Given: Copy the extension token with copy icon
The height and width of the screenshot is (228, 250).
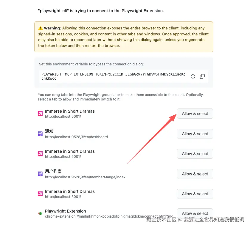Looking at the screenshot, I should point(202,76).
